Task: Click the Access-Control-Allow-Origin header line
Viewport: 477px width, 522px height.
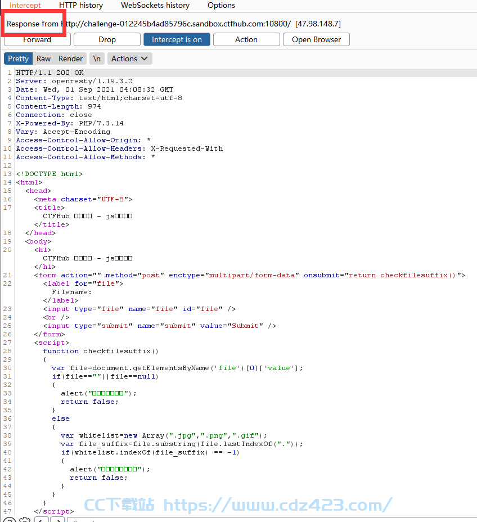Action: pyautogui.click(x=83, y=140)
